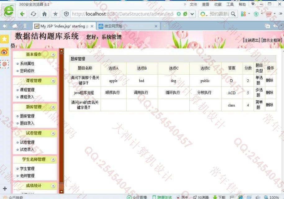Click the search box 预约赢新
Image resolution: width=284 pixels, height=199 pixels.
219,14
